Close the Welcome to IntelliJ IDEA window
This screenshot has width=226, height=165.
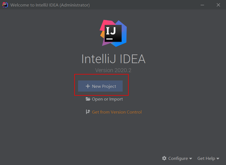(x=218, y=5)
